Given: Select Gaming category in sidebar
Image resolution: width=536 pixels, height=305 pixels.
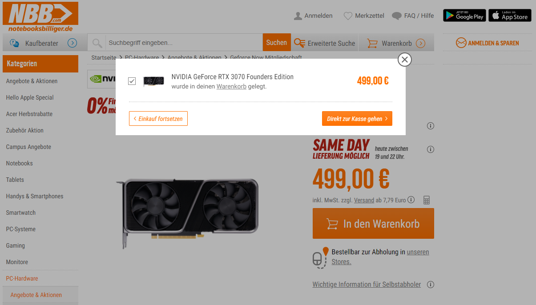Looking at the screenshot, I should point(16,245).
